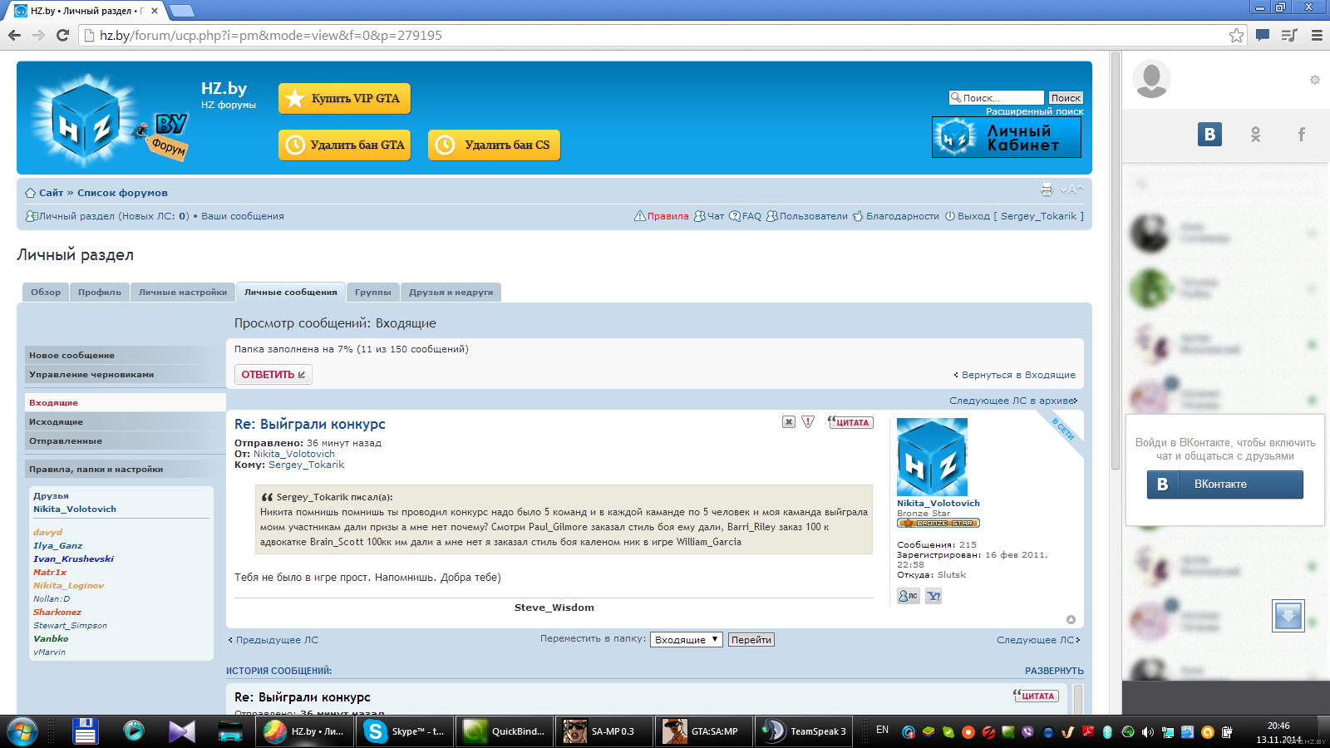This screenshot has width=1330, height=748.
Task: Click the Купить VIP GTA button
Action: click(x=344, y=98)
